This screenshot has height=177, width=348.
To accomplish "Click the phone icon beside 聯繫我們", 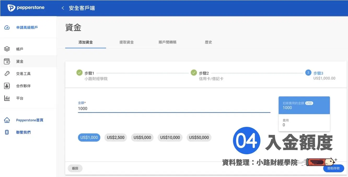I will pyautogui.click(x=7, y=132).
